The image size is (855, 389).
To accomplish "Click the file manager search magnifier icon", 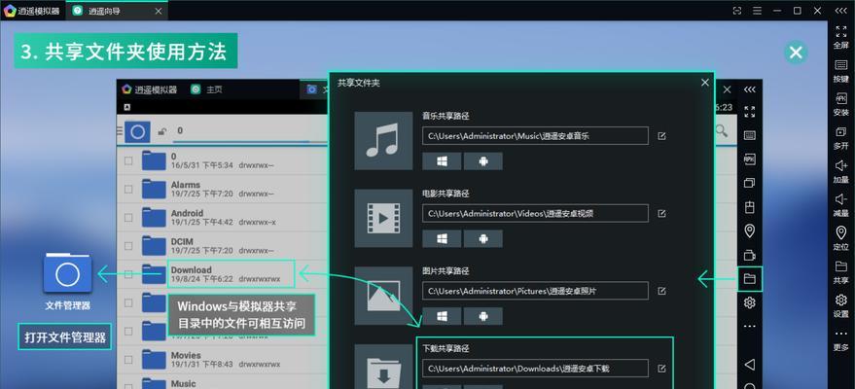I will 722,130.
